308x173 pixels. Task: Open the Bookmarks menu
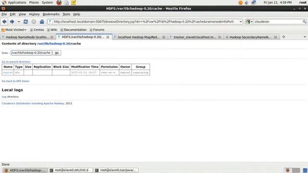pos(51,14)
